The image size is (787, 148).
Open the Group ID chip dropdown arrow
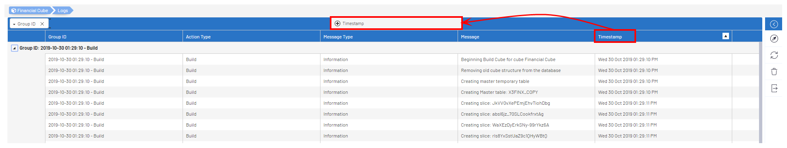point(14,24)
